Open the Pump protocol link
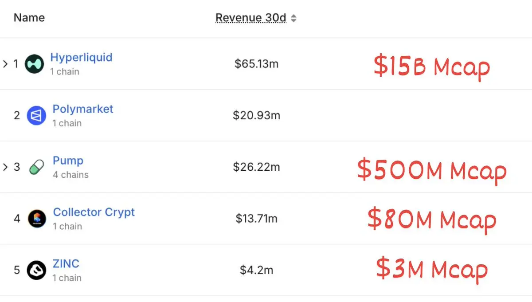 coord(68,161)
